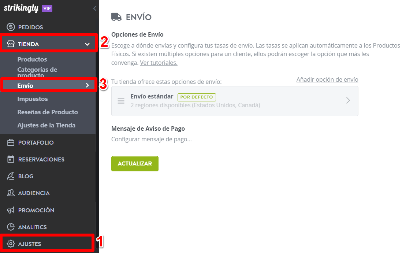
Task: Collapse the Tienda menu chevron
Action: point(87,44)
